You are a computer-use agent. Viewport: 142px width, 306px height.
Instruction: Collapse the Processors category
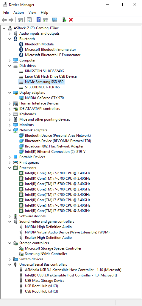[10, 168]
